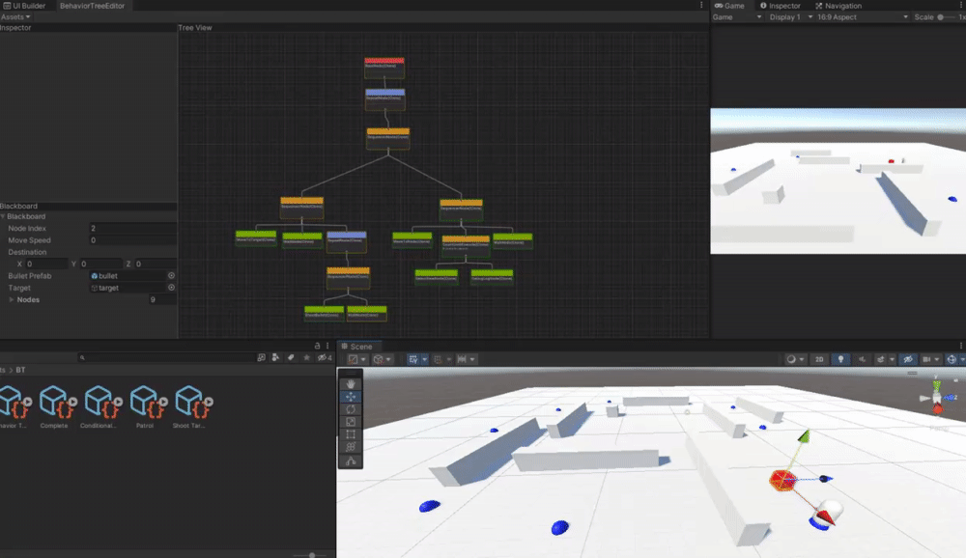Open the Assets dropdown in BehaviorTreeEditor

point(15,17)
